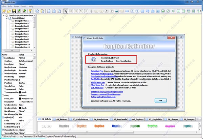
Task: Pick the orange Caption label style
Action: (x=99, y=126)
